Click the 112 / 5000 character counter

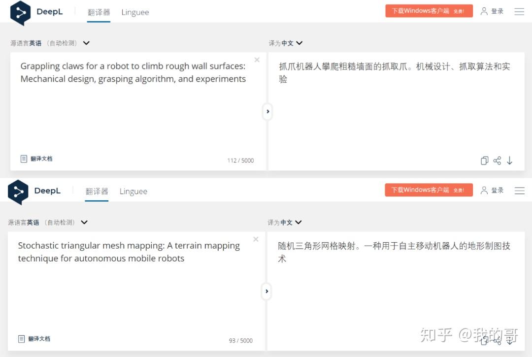tap(241, 160)
